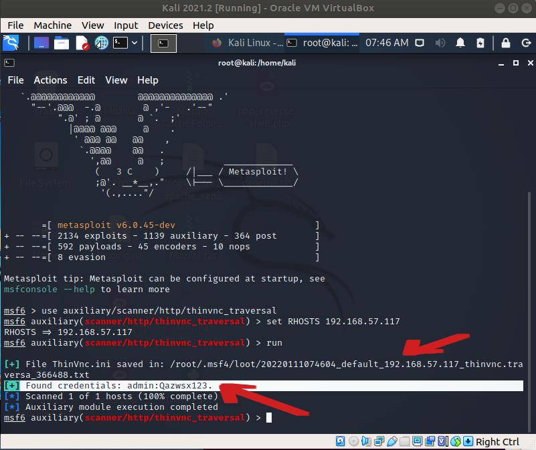Click the terminal cursor at the last msf6 prompt
Viewport: 536px width, 450px height.
[269, 417]
